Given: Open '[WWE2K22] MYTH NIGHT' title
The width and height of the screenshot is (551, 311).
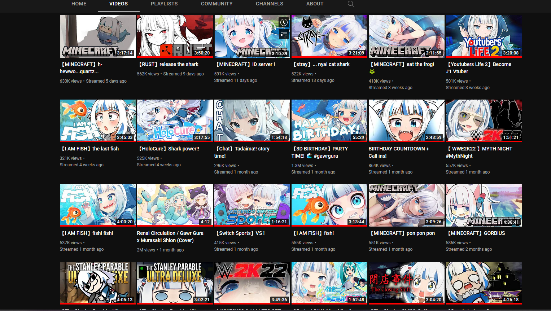Looking at the screenshot, I should pos(479,152).
